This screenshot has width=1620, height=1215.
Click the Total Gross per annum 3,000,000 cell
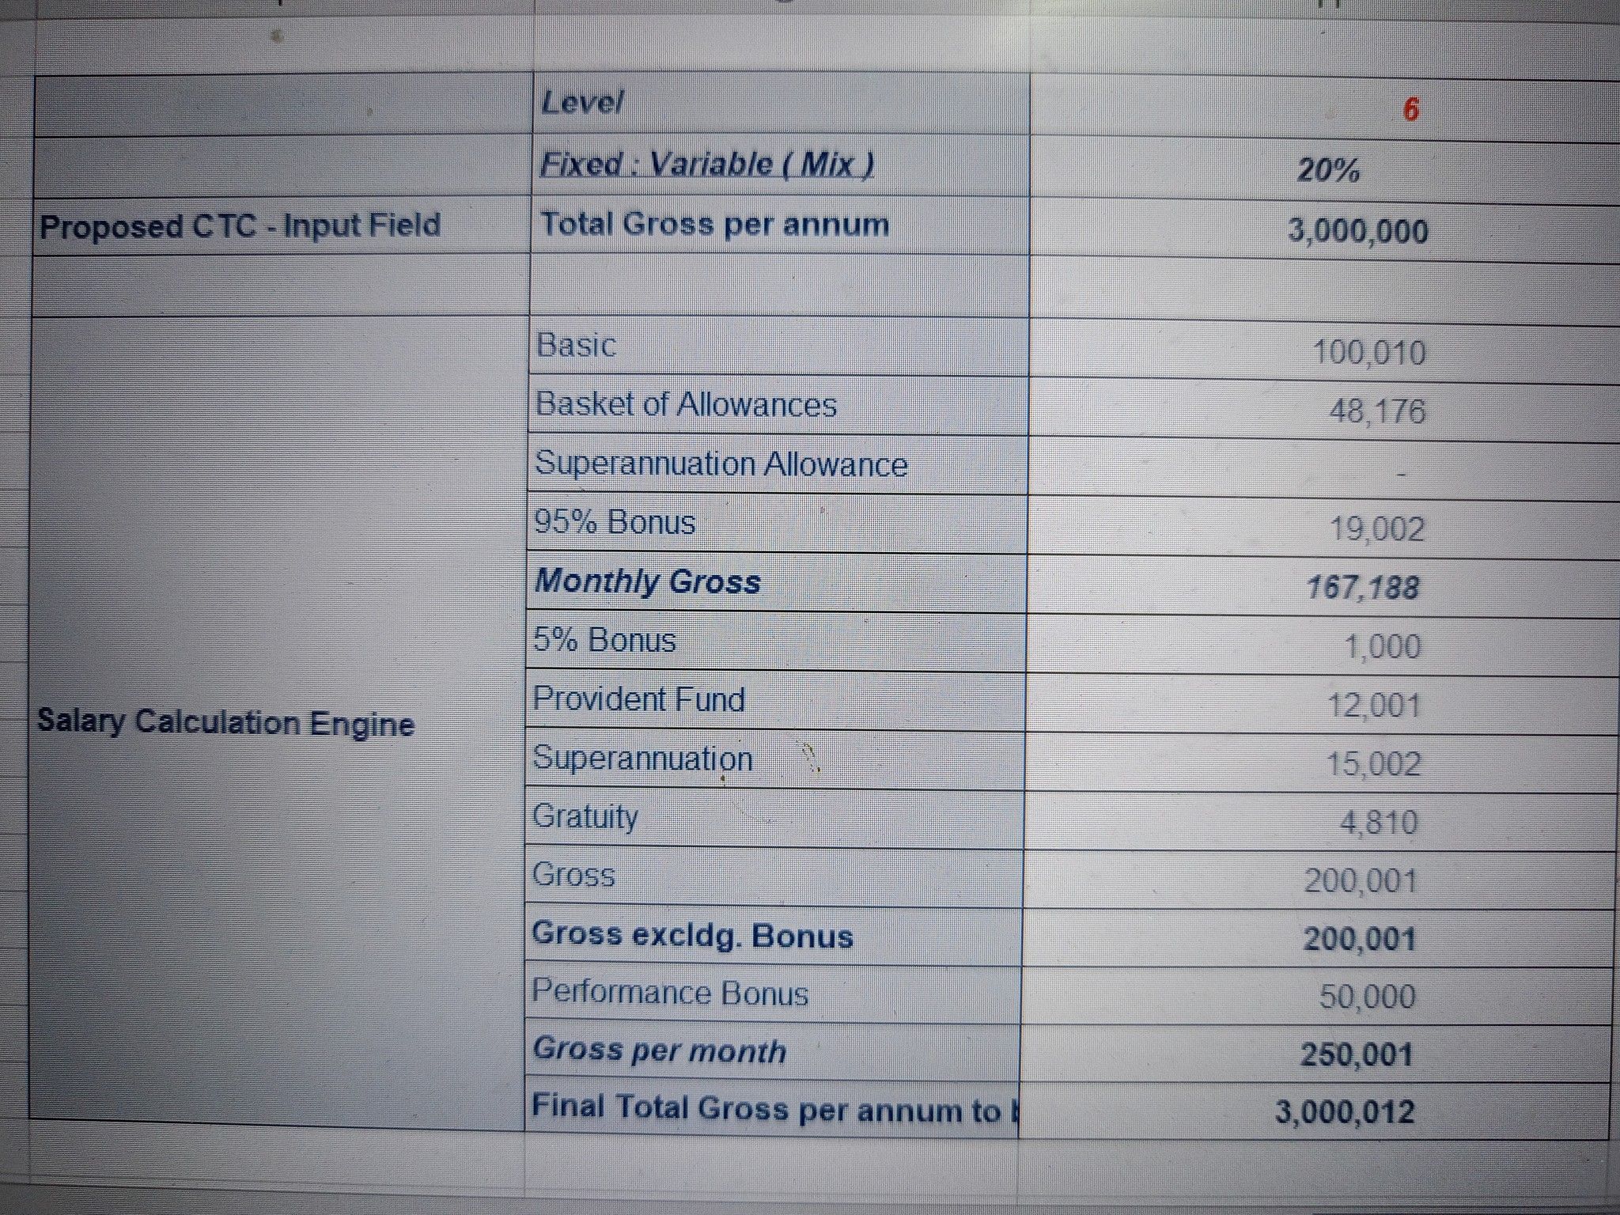click(x=1357, y=231)
